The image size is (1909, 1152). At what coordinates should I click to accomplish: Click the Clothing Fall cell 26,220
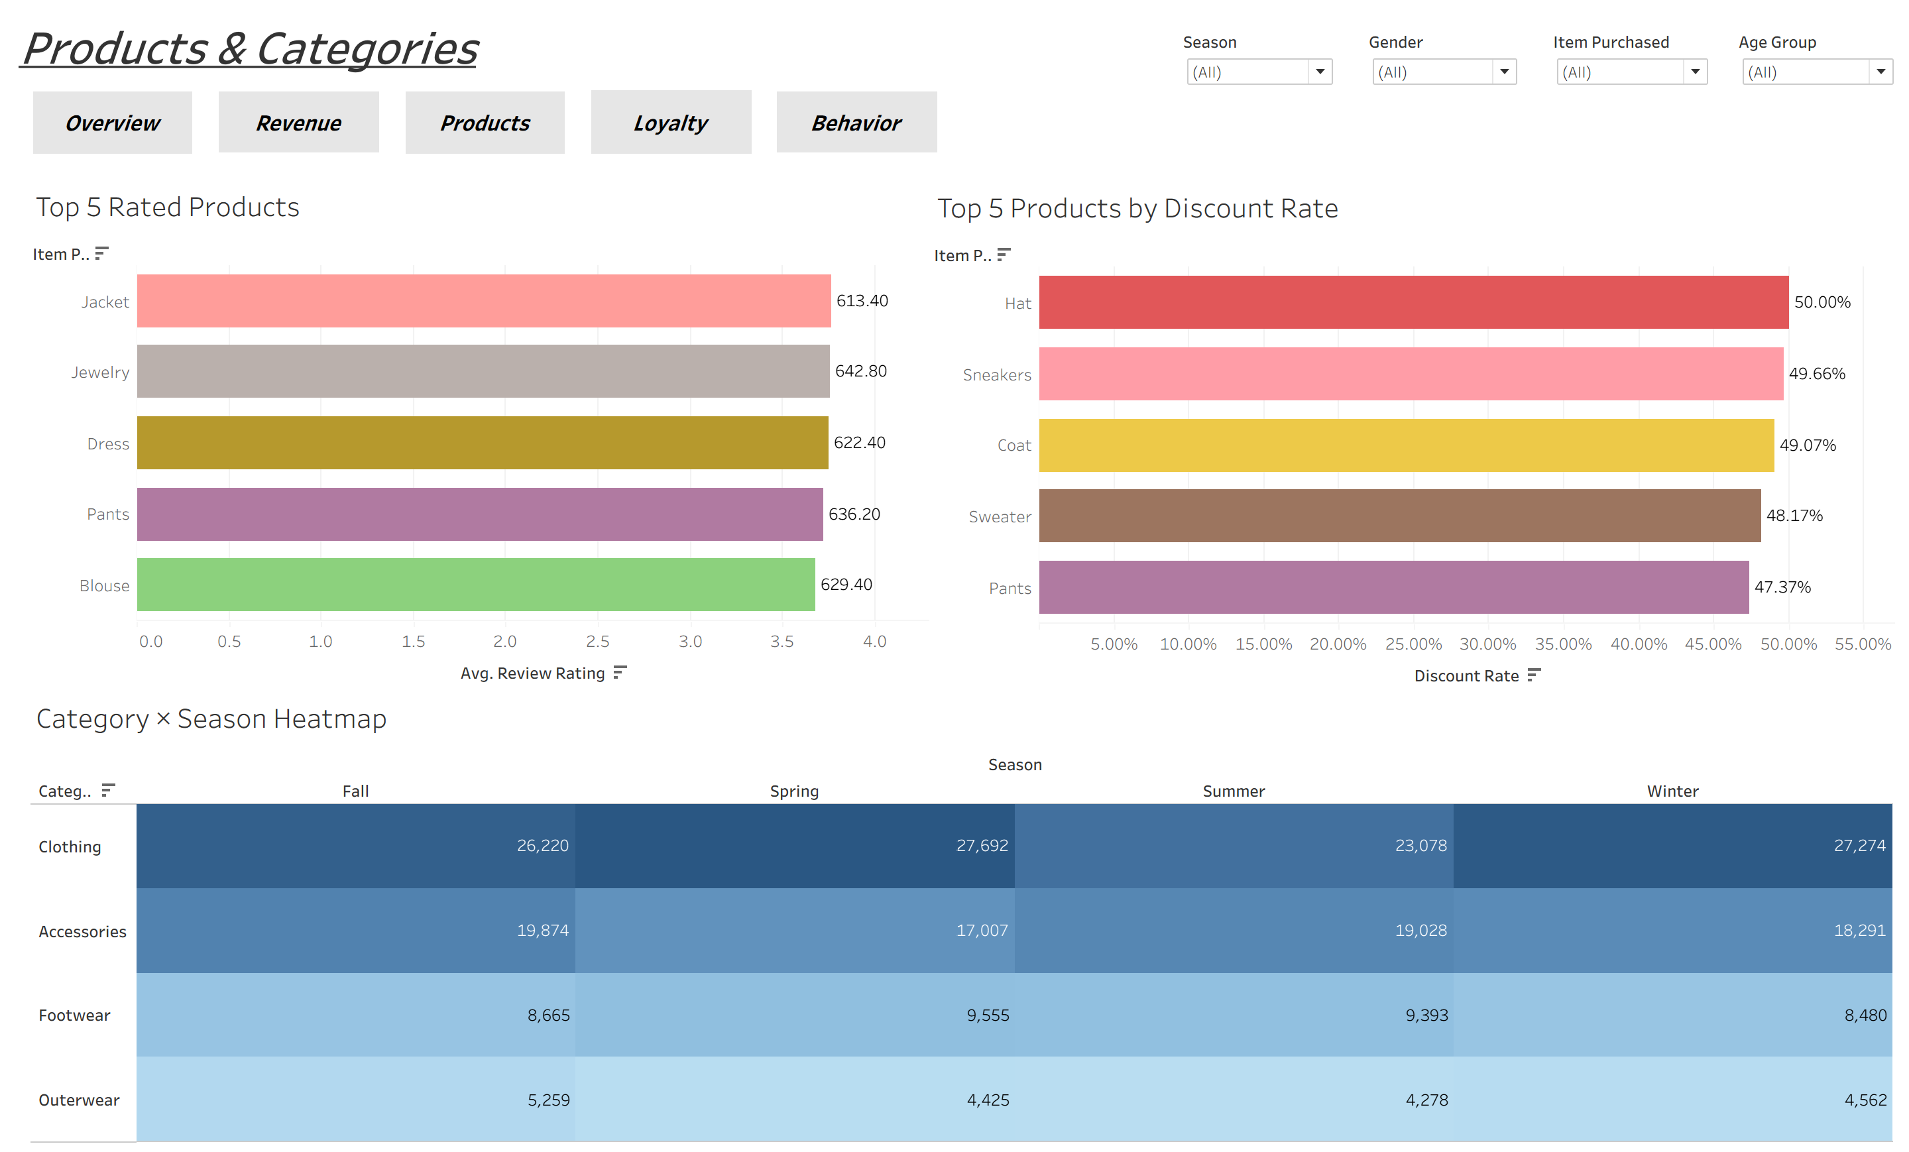point(355,845)
